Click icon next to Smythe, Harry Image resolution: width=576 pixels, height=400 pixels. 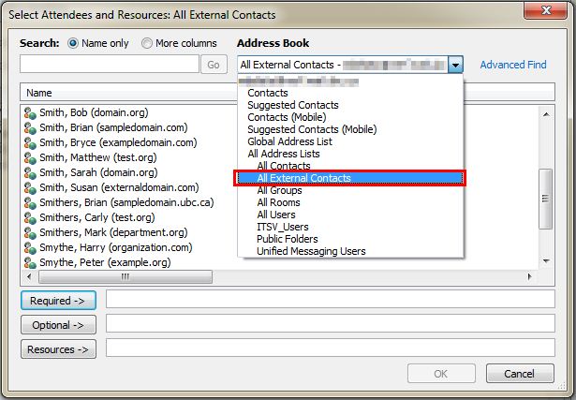[30, 247]
